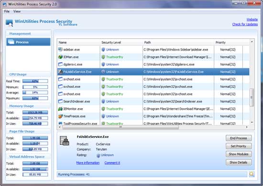Sort by the Priority column header
This screenshot has height=186, width=263.
pos(228,42)
